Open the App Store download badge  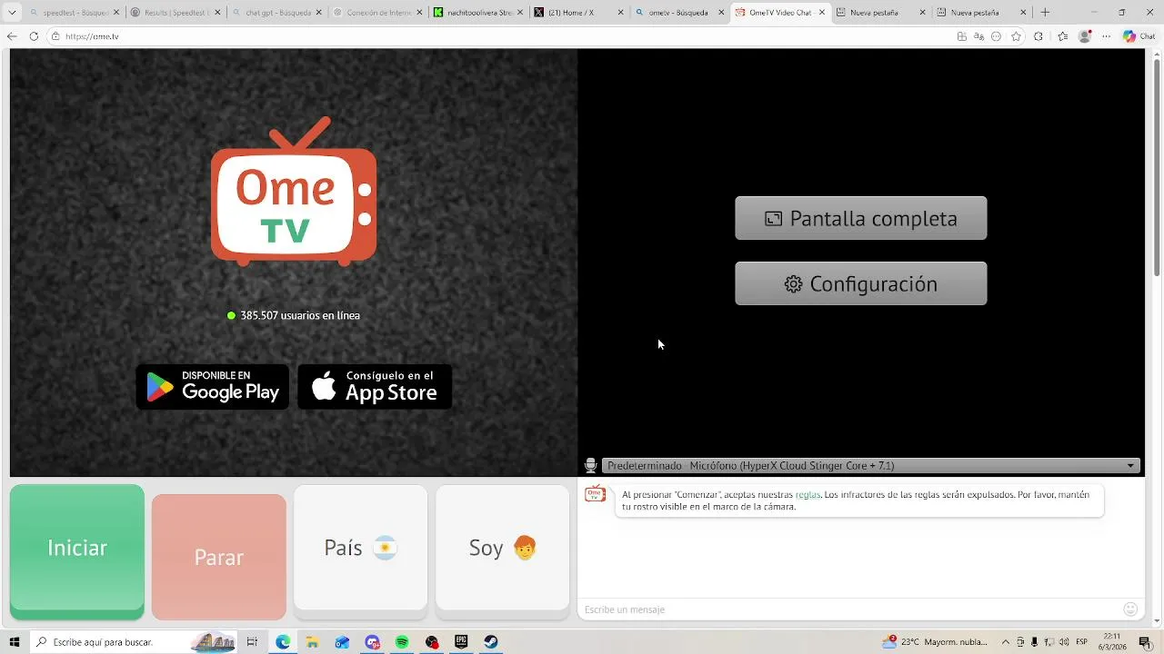point(375,387)
